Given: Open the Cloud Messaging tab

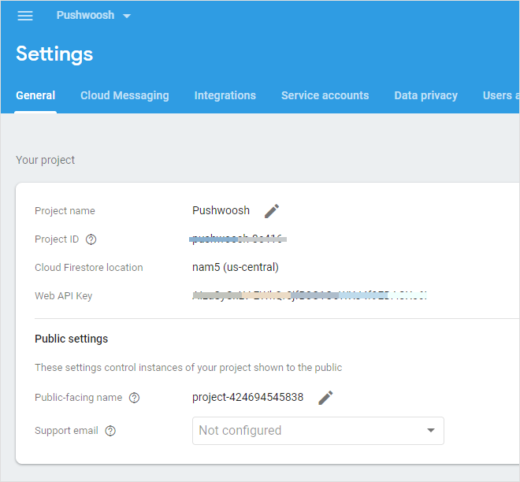Looking at the screenshot, I should tap(124, 95).
